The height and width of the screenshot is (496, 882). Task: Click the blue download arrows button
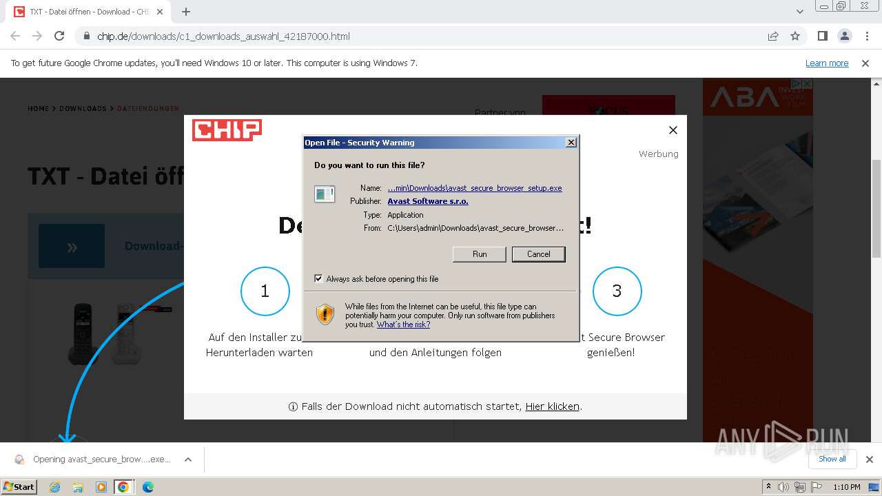tap(72, 246)
